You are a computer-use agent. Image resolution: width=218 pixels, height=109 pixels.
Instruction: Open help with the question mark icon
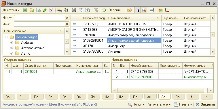[x=129, y=10]
